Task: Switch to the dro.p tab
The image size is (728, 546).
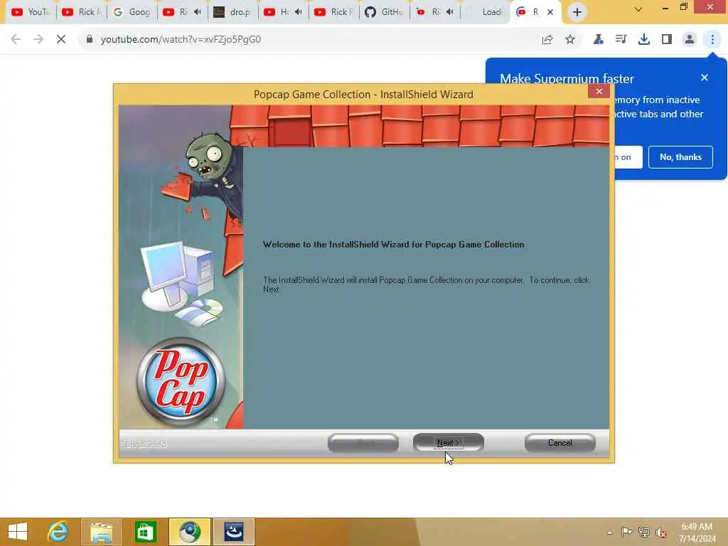Action: pos(233,12)
